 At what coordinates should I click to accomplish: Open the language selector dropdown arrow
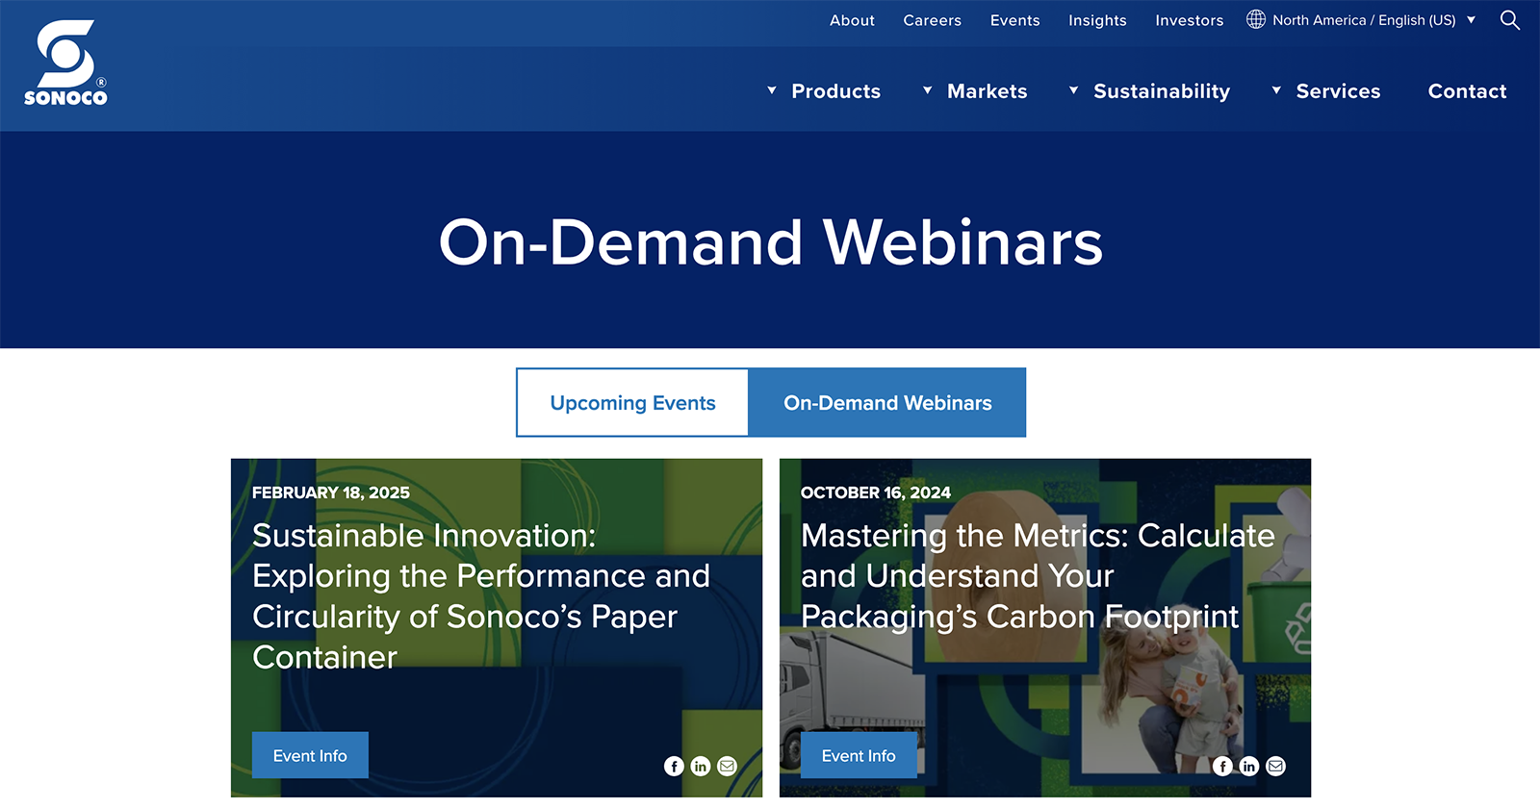(x=1471, y=20)
